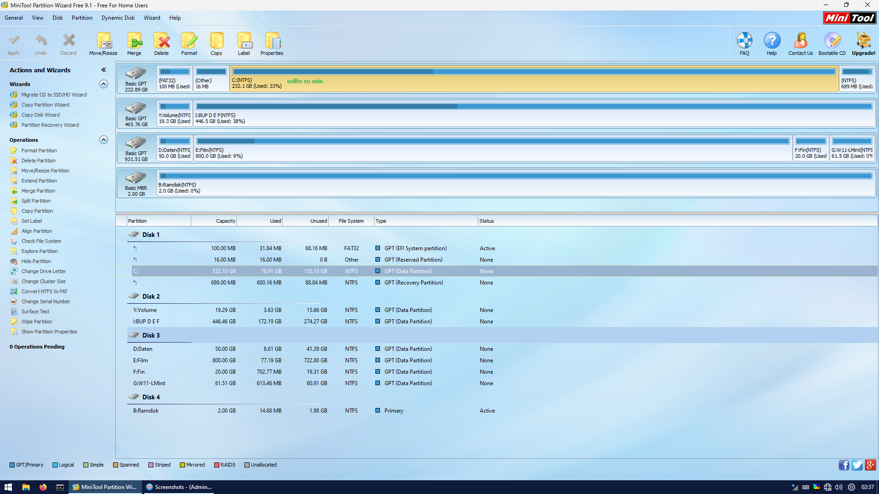The height and width of the screenshot is (494, 879).
Task: Click Change Drive Letter operation
Action: [43, 271]
